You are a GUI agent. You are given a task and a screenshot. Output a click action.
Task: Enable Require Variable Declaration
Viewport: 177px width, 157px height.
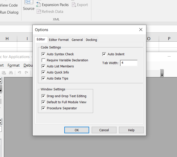pyautogui.click(x=44, y=60)
